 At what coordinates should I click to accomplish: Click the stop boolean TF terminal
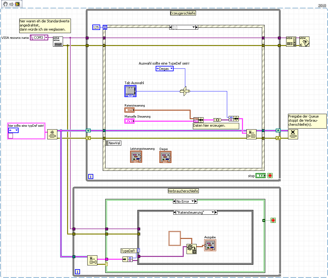coord(261,176)
